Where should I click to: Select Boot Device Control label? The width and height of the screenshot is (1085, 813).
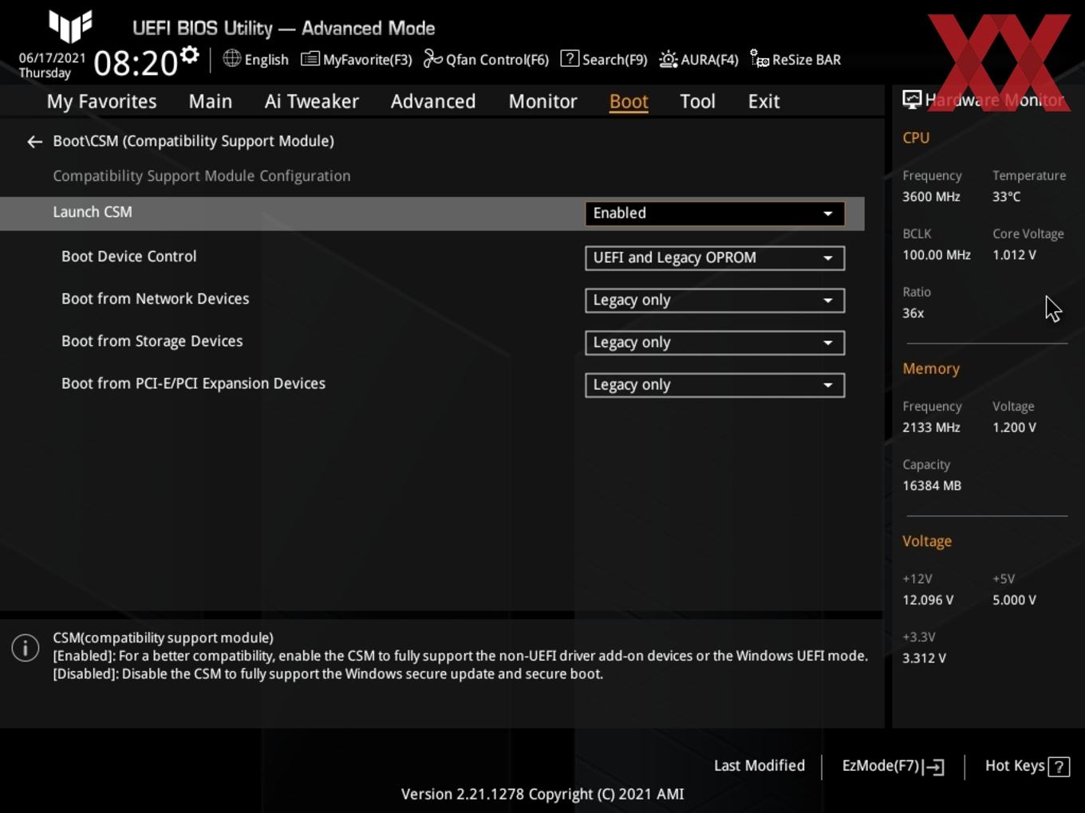click(x=128, y=257)
